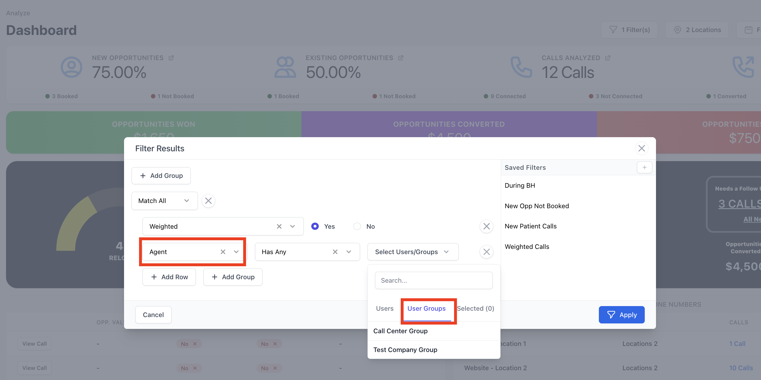Open the 2 Locations button
Viewport: 761px width, 380px height.
697,30
